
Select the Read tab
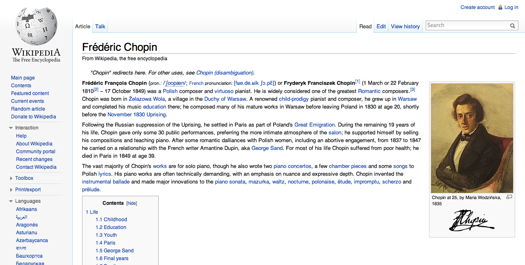(x=365, y=26)
